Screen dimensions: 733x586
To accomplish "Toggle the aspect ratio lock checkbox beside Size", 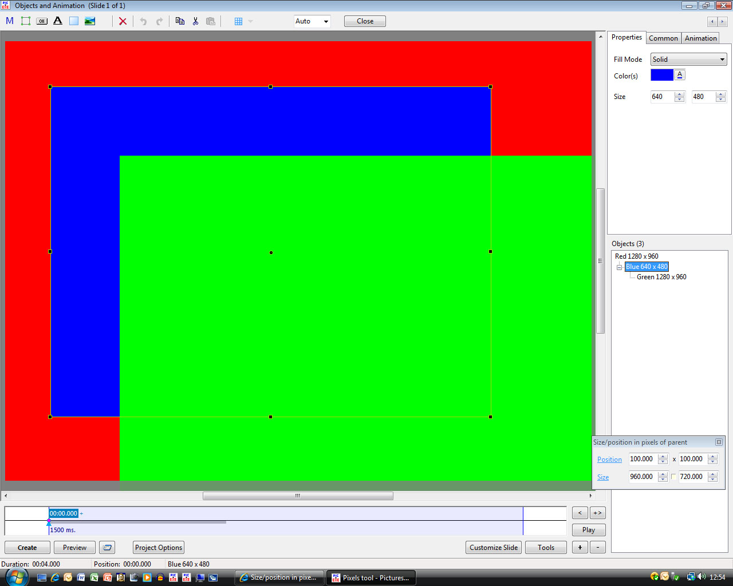I will [x=673, y=477].
